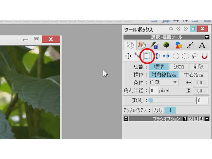This screenshot has width=212, height=159.
Task: Activate the move tool with crossed arrows
Action: 128,56
